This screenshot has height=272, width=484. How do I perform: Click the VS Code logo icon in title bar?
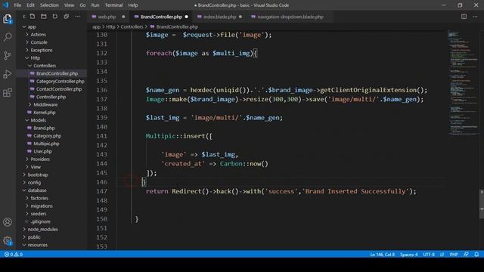click(5, 5)
